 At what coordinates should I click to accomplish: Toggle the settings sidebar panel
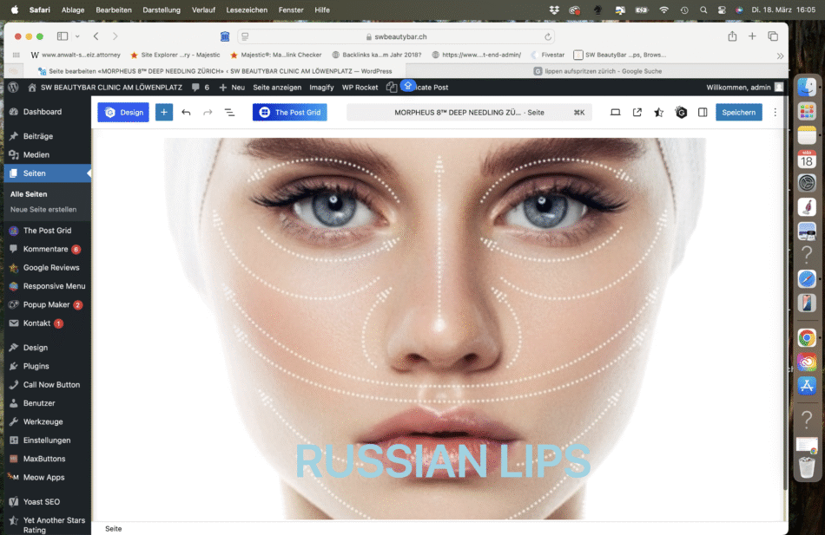click(703, 113)
